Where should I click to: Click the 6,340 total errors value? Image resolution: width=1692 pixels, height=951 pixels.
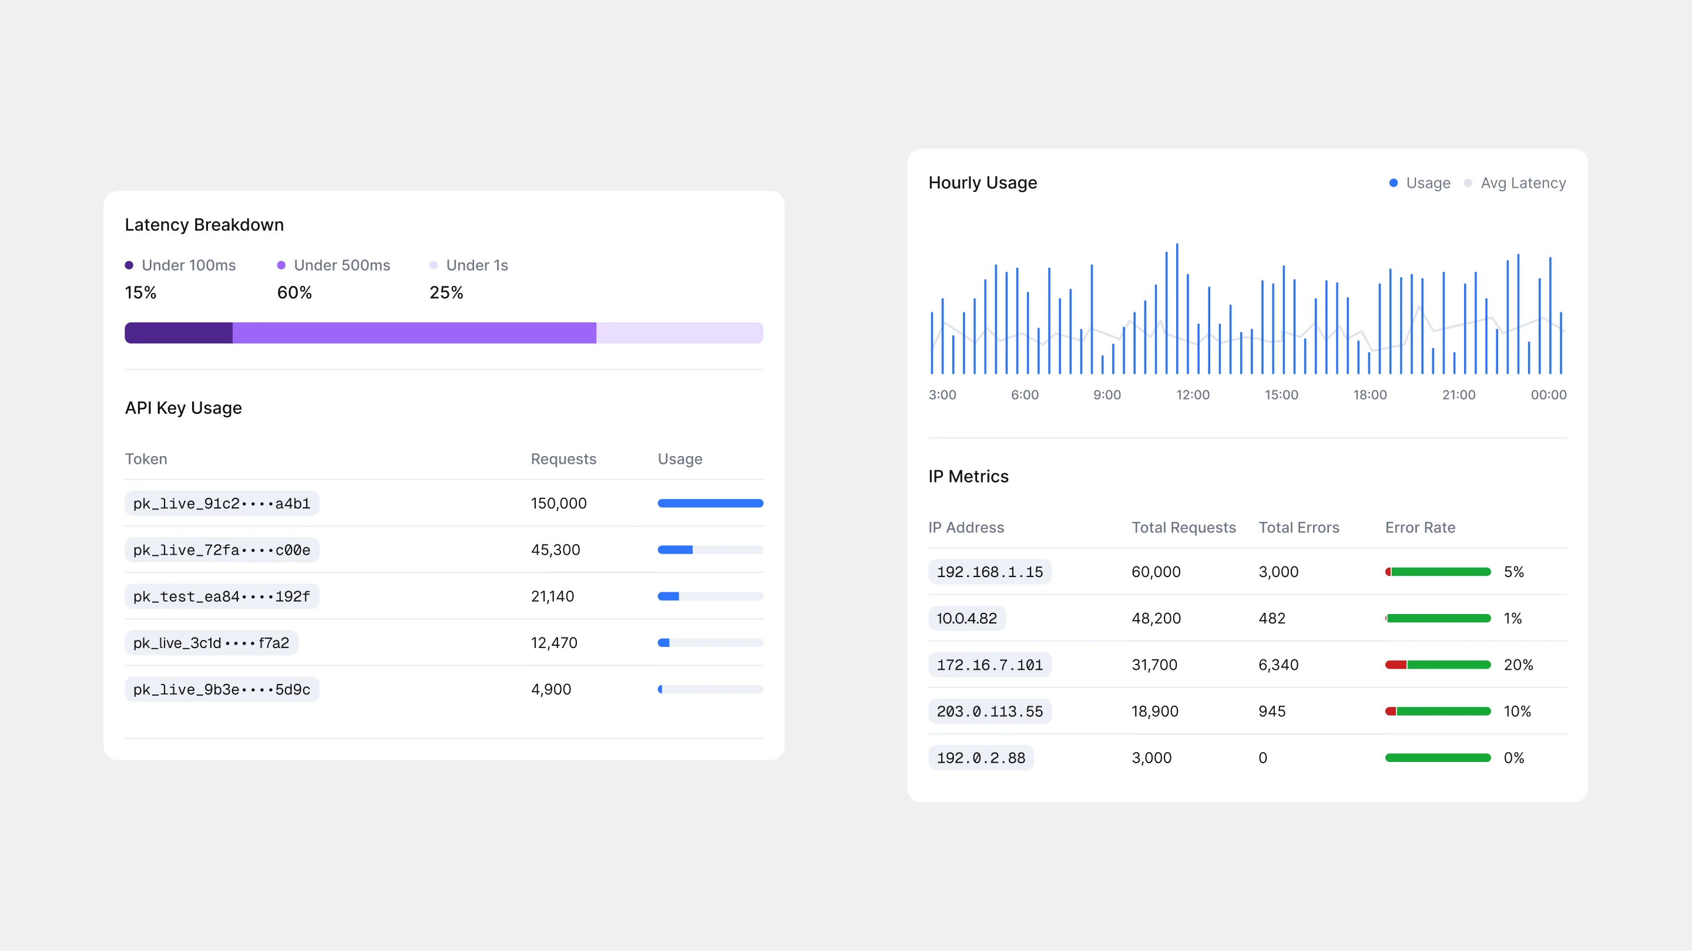click(1278, 666)
